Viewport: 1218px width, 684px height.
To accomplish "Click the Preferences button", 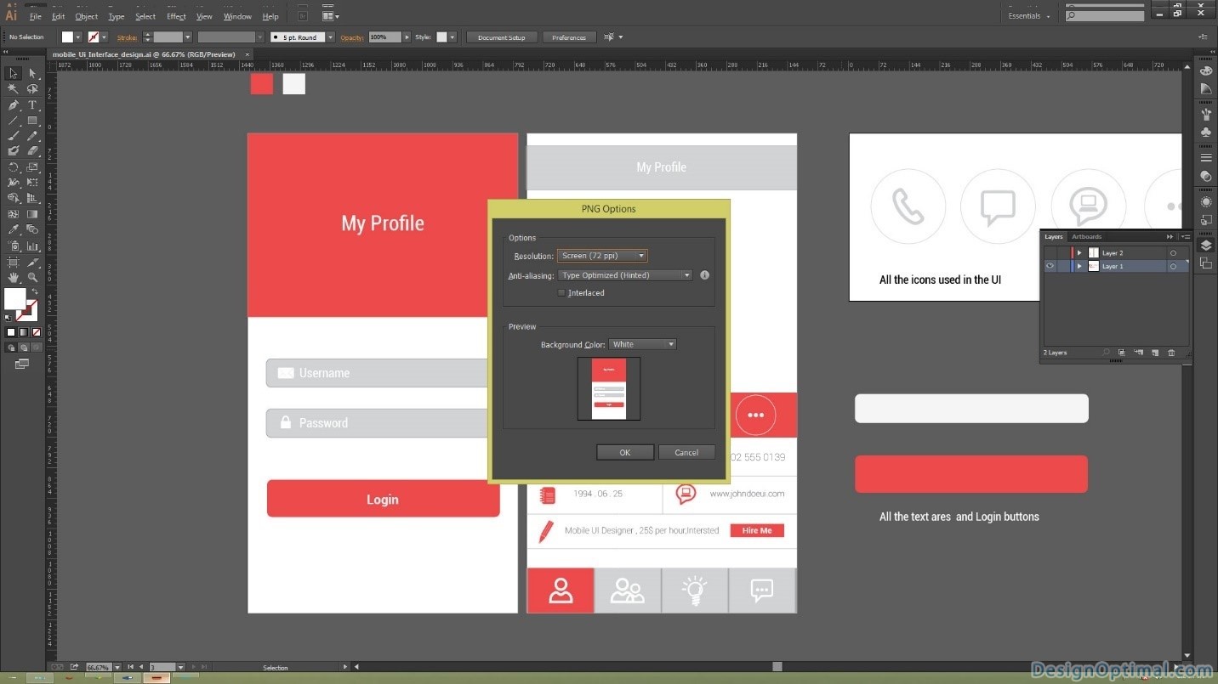I will 569,37.
